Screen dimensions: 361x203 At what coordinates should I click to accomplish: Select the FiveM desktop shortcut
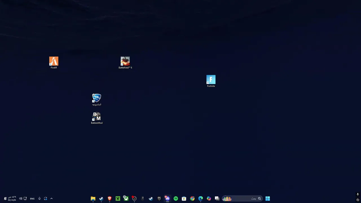54,63
